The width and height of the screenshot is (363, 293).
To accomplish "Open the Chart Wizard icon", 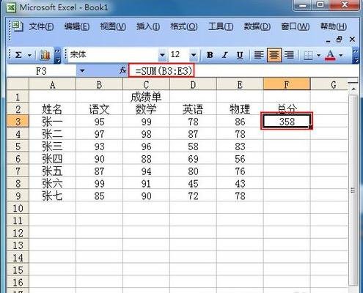I will 45,55.
